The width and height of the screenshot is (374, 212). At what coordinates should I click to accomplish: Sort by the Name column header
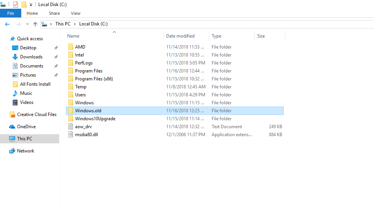[x=73, y=36]
